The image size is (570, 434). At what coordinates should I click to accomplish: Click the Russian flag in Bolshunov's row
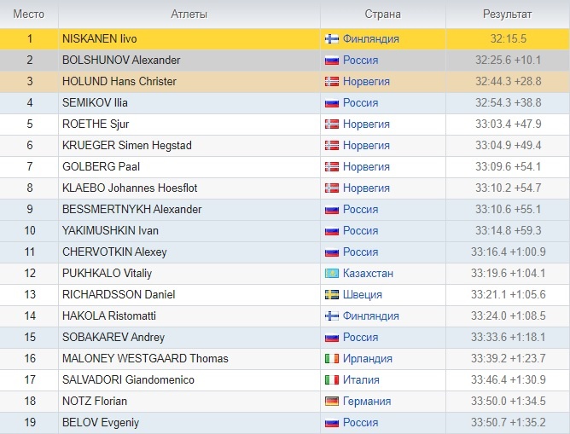(332, 61)
